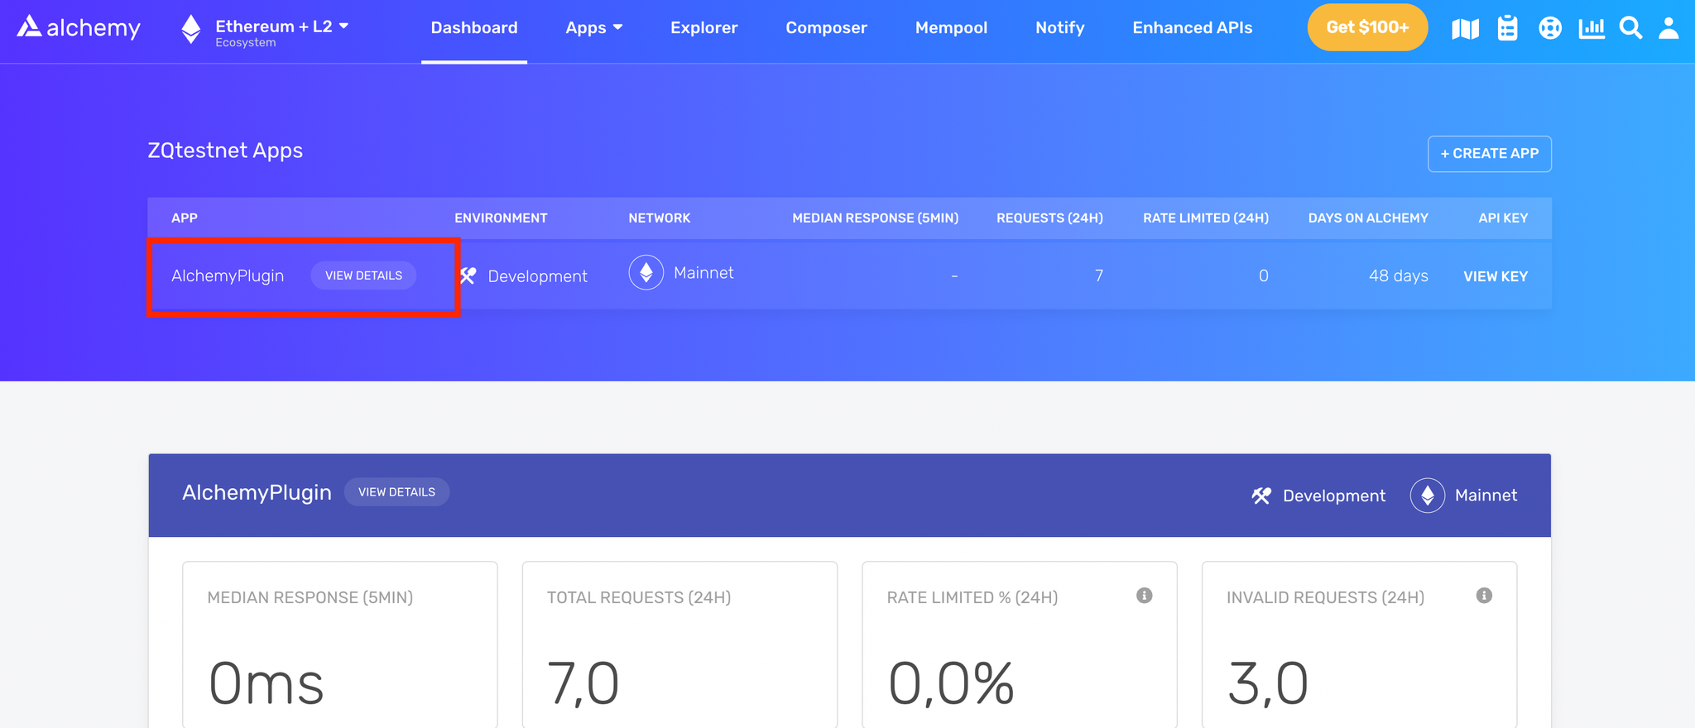The width and height of the screenshot is (1695, 728).
Task: Click the Development tools icon in panel header
Action: (1261, 496)
